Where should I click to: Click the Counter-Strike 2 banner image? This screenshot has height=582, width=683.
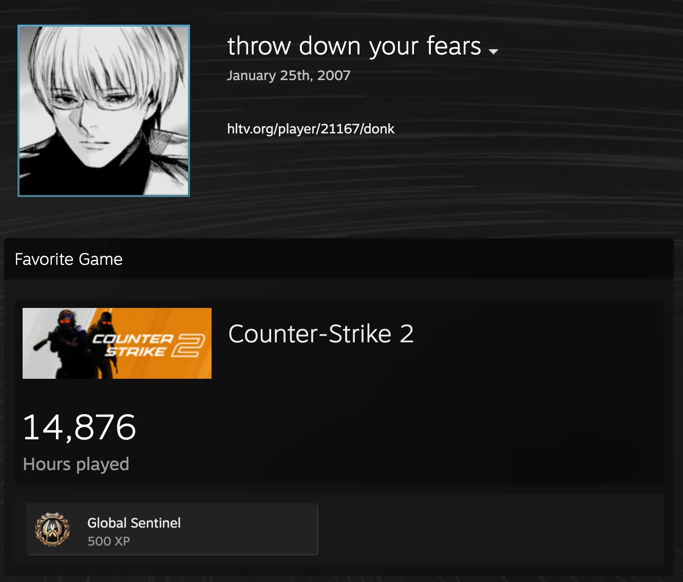point(117,343)
